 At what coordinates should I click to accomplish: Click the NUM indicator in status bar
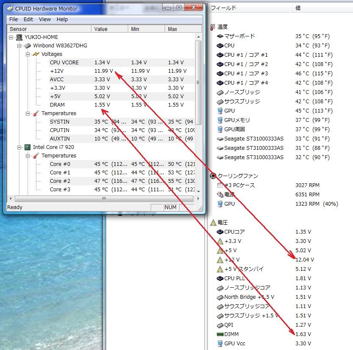(171, 207)
